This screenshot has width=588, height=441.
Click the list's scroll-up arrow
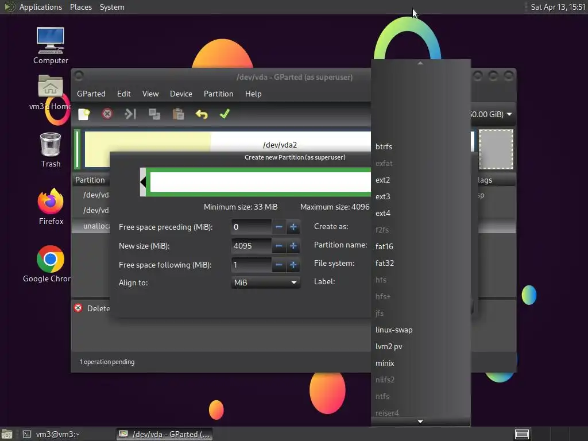[x=420, y=63]
